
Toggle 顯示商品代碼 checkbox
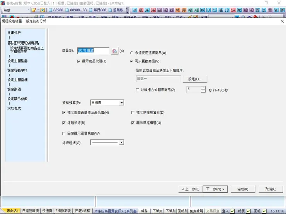78,61
